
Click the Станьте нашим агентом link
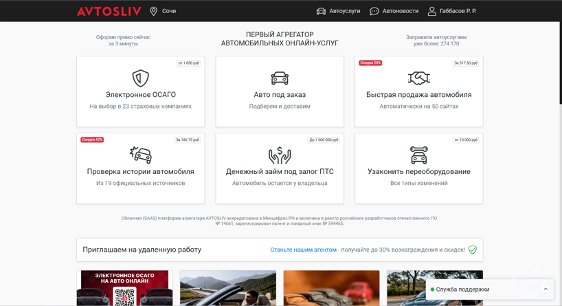tap(303, 250)
